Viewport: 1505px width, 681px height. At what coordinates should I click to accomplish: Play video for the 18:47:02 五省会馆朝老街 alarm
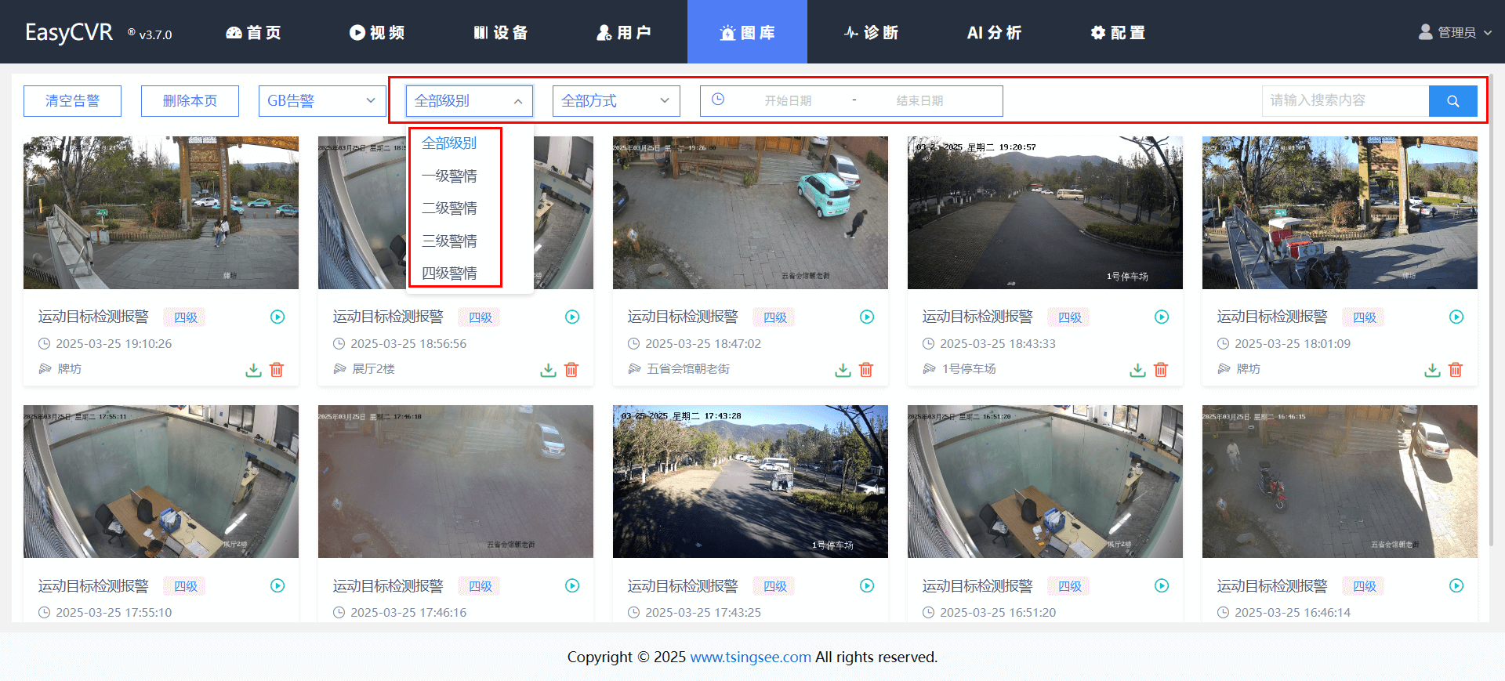pyautogui.click(x=866, y=317)
